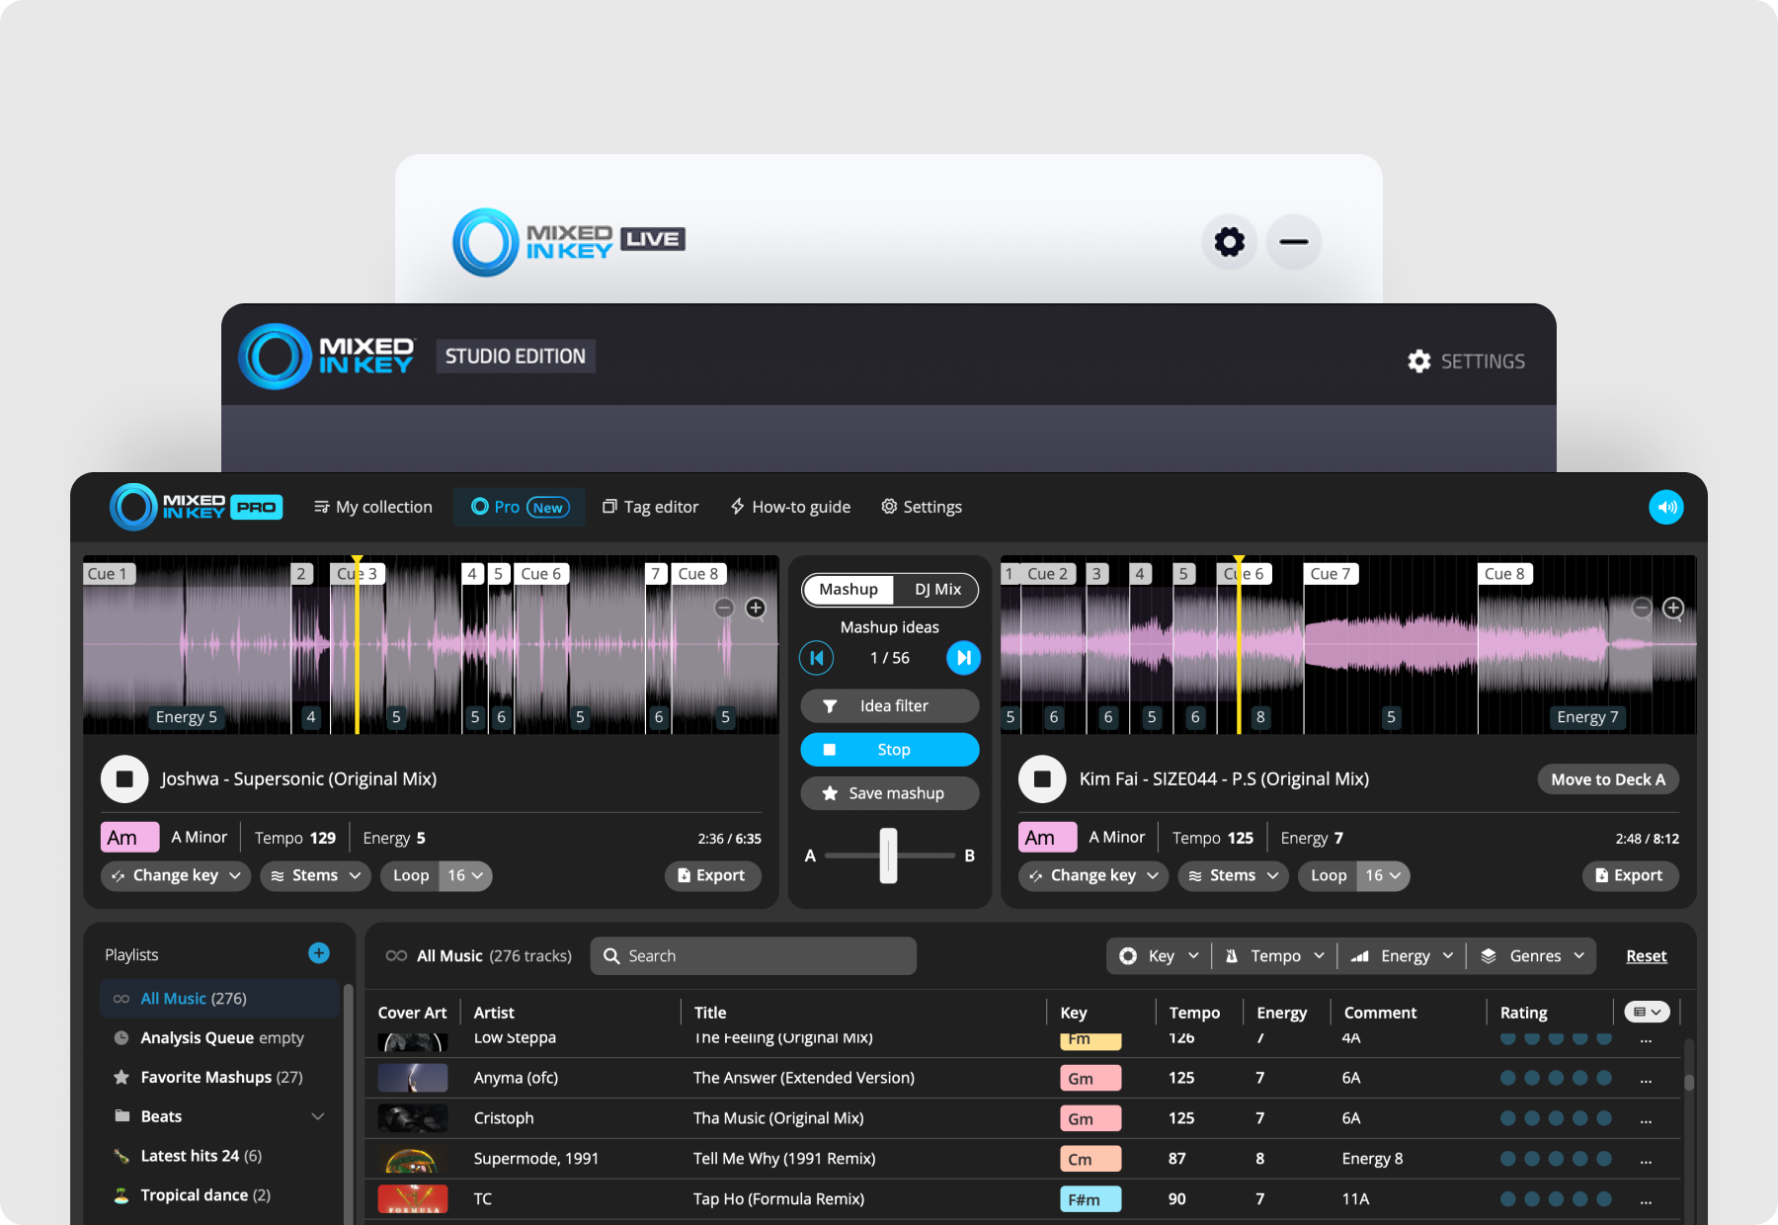Open the Idea filter
The width and height of the screenshot is (1778, 1225).
click(890, 706)
